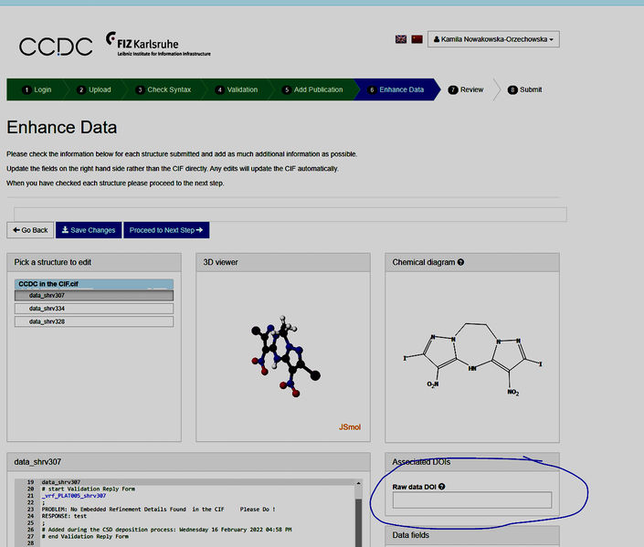Select the CCDC in the CIF.cif file header
Viewport: 644px width, 547px height.
pos(94,284)
